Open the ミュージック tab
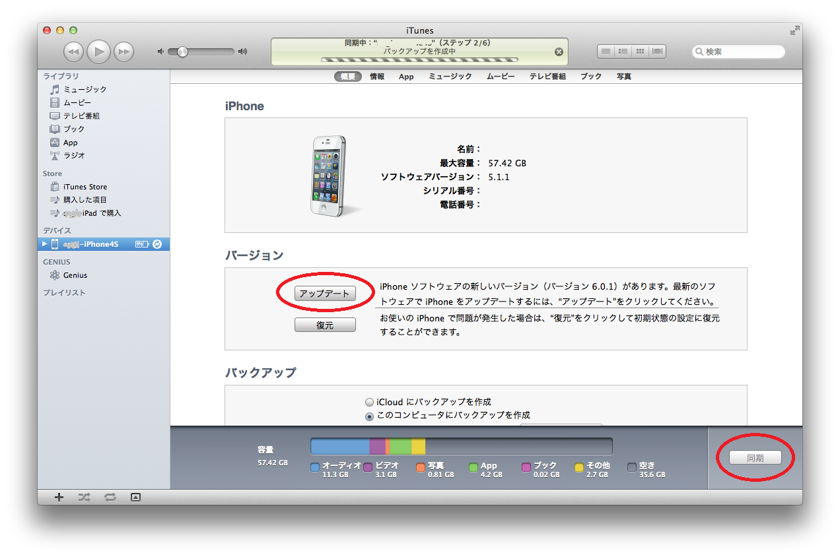This screenshot has height=557, width=840. pyautogui.click(x=450, y=77)
